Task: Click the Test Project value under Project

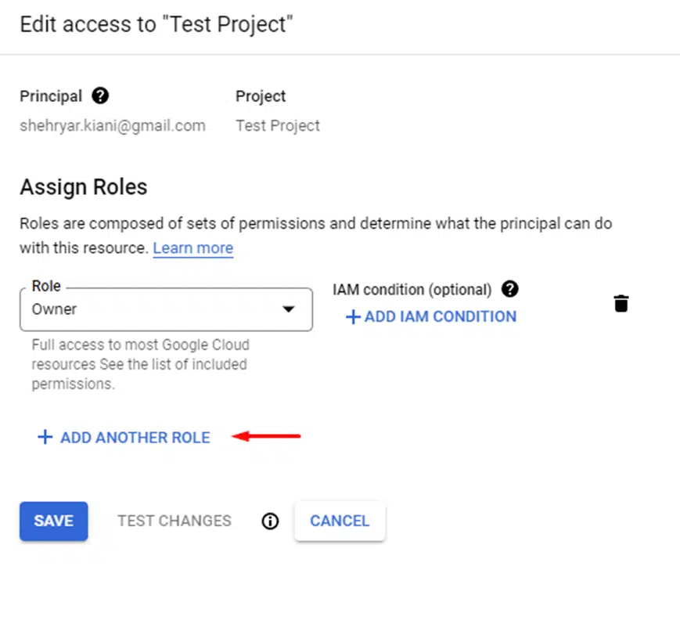Action: pyautogui.click(x=278, y=126)
